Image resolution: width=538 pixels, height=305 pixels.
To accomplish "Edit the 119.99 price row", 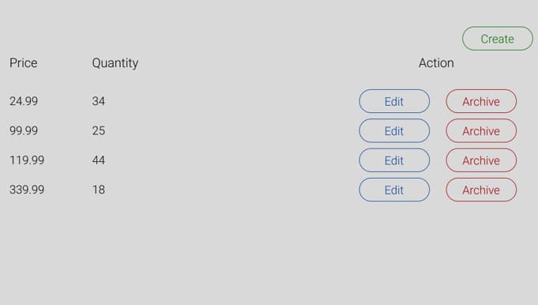I will coord(394,160).
